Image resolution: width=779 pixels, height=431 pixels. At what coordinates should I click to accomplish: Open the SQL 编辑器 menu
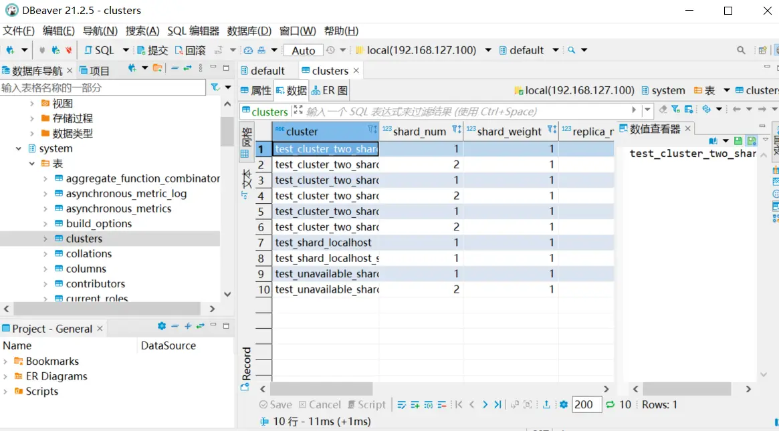pyautogui.click(x=193, y=31)
